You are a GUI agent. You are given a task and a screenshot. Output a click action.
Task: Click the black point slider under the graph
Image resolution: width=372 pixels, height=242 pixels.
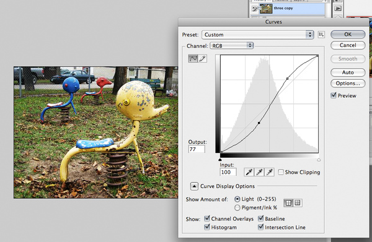[x=220, y=160]
